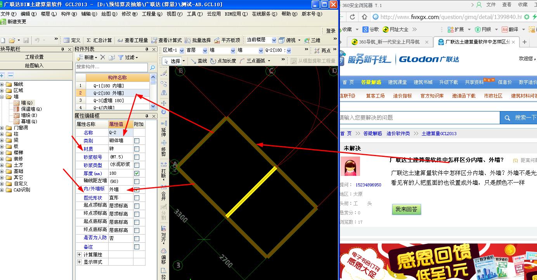The height and width of the screenshot is (280, 537).
Task: Click 查看工程量 view quantities tool
Action: tap(133, 40)
